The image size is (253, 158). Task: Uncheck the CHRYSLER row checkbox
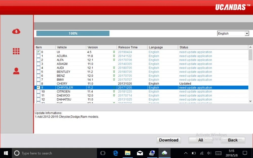coord(38,87)
